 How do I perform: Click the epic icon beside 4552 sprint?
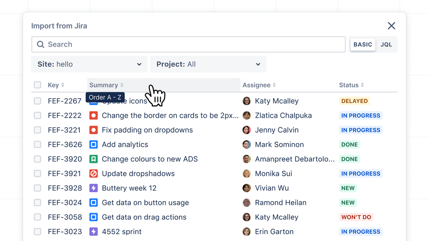(x=94, y=232)
